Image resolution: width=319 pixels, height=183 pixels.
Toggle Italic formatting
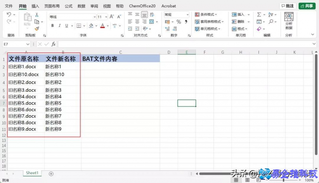pyautogui.click(x=59, y=25)
